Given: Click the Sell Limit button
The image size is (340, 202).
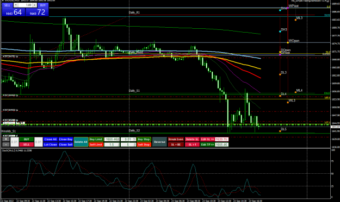Looking at the screenshot, I should point(96,144).
